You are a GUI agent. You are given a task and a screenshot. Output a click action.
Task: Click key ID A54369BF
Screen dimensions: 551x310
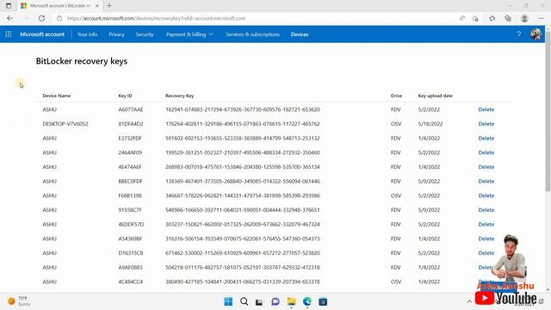click(x=130, y=239)
